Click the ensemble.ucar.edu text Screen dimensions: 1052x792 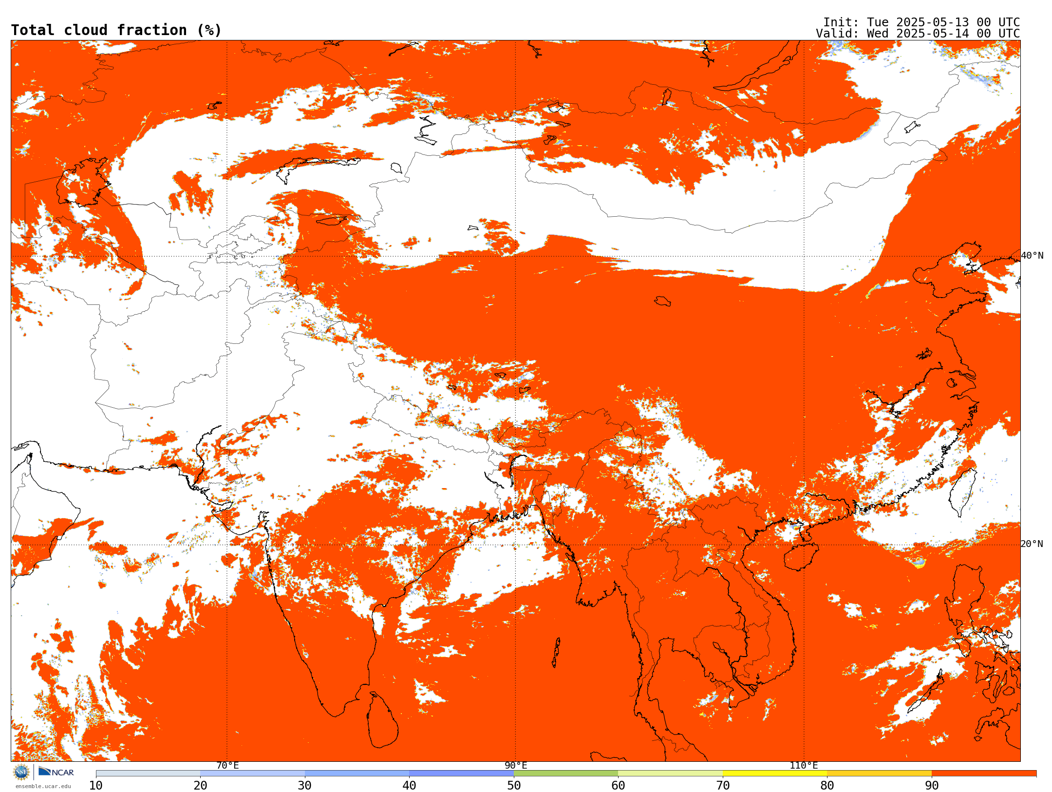pyautogui.click(x=43, y=786)
